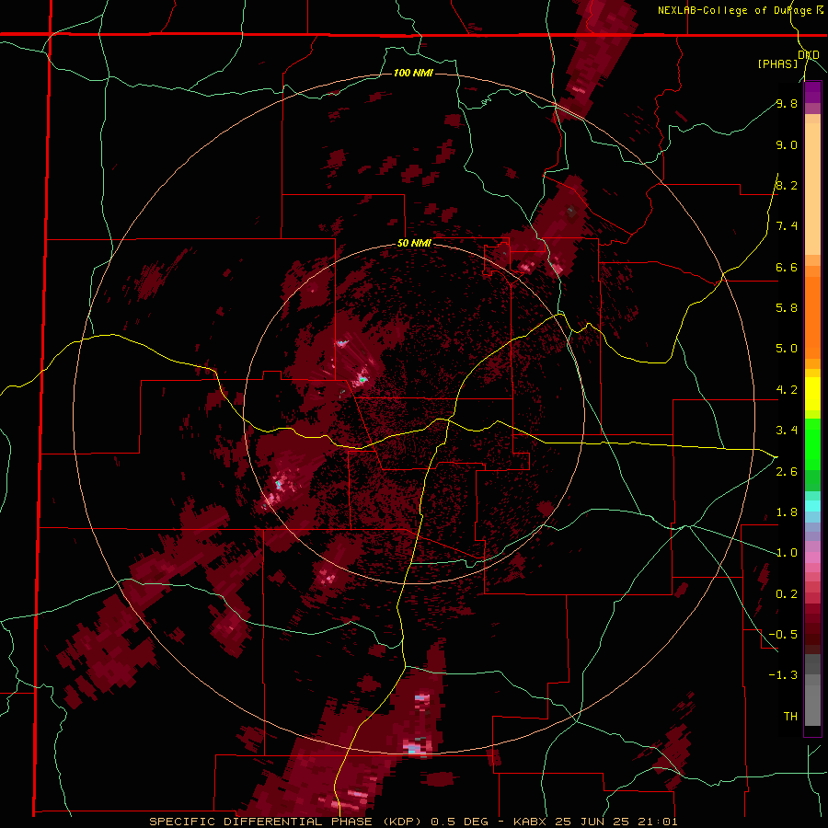Click the -1.3 value on the color scale
The width and height of the screenshot is (828, 828).
click(783, 675)
